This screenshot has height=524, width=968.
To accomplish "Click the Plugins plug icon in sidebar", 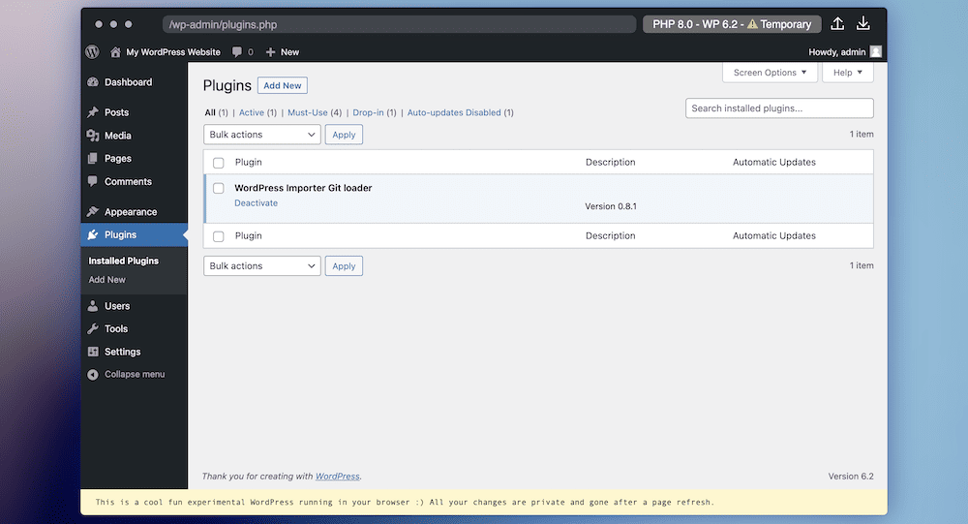I will pyautogui.click(x=93, y=234).
